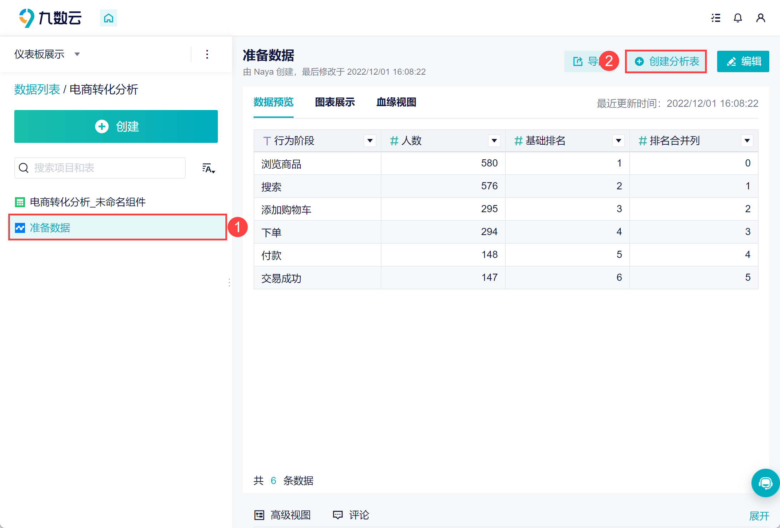Switch to 图表展示 tab

point(335,102)
